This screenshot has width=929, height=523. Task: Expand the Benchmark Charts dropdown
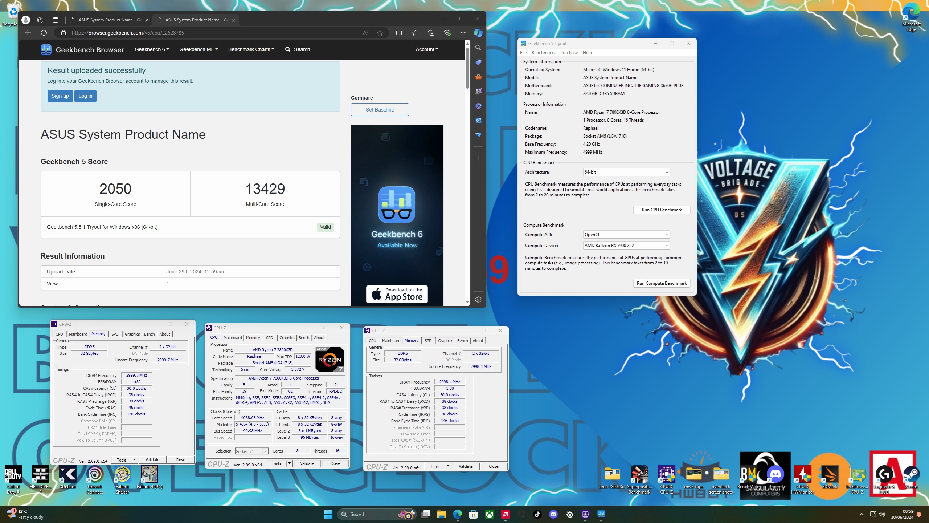(251, 49)
